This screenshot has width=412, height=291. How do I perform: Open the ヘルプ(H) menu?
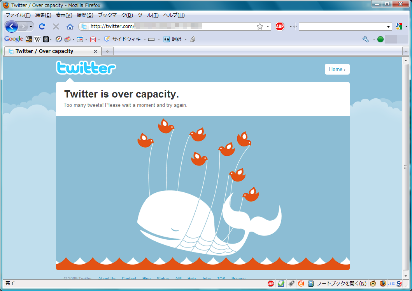(174, 15)
